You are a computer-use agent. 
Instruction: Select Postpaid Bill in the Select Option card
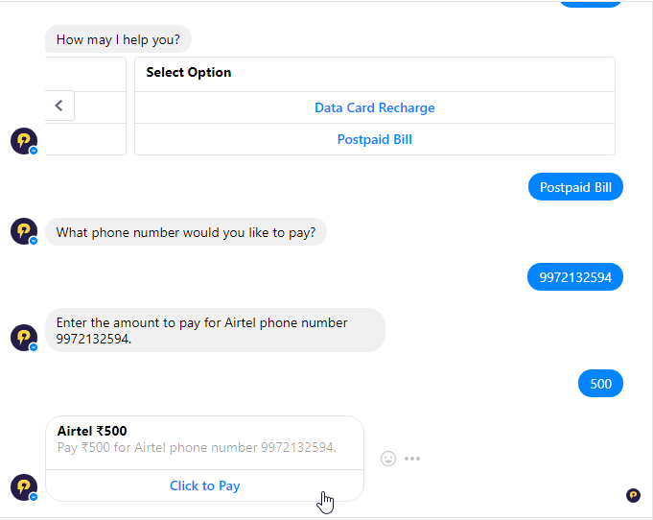pyautogui.click(x=374, y=139)
